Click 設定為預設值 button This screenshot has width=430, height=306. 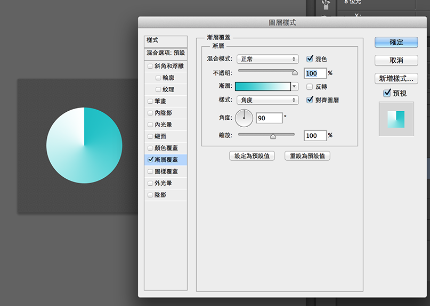point(251,156)
